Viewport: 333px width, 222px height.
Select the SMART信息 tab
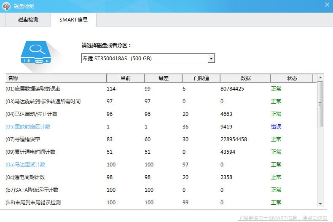tap(73, 20)
